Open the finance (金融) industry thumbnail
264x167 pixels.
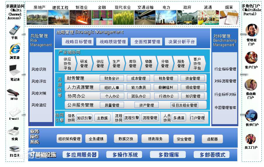[102, 17]
